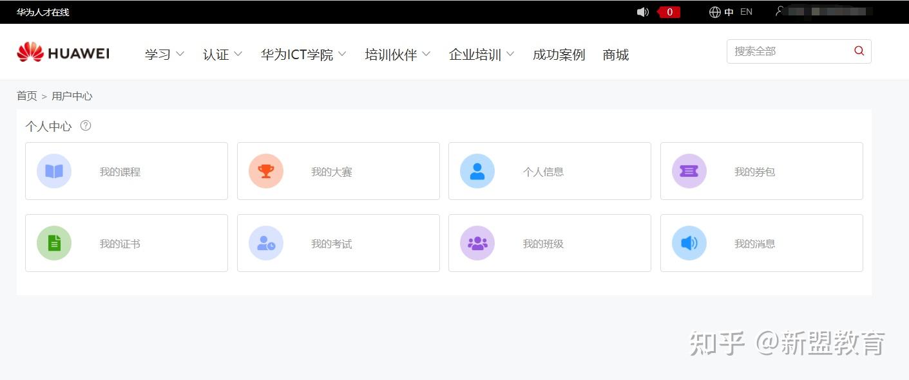Expand the 华为ICT学院 dropdown menu
909x380 pixels.
point(303,55)
